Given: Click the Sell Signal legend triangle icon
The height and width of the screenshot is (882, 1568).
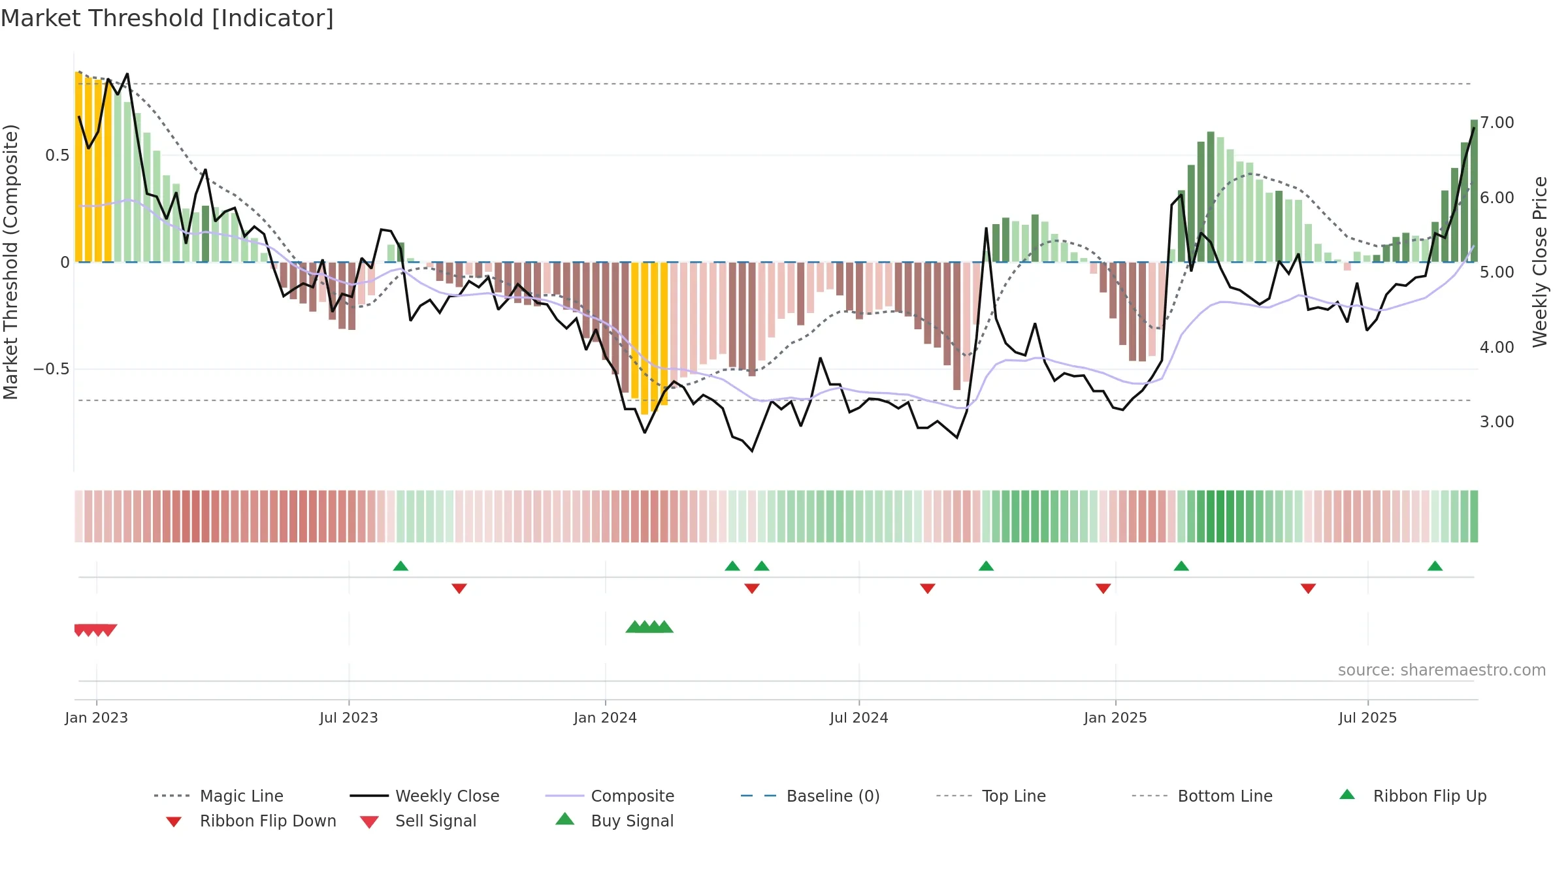Looking at the screenshot, I should (369, 822).
